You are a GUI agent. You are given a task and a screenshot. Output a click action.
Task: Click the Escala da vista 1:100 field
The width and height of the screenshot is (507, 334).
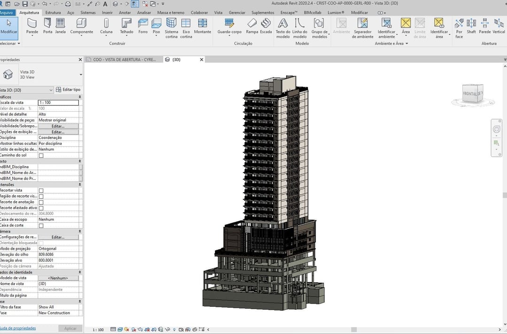[58, 103]
